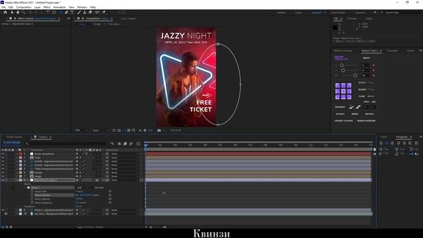Open the viewer magnification dropdown
The image size is (423, 238).
81,130
